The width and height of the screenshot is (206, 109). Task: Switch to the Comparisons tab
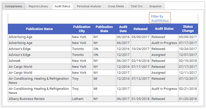point(13,6)
